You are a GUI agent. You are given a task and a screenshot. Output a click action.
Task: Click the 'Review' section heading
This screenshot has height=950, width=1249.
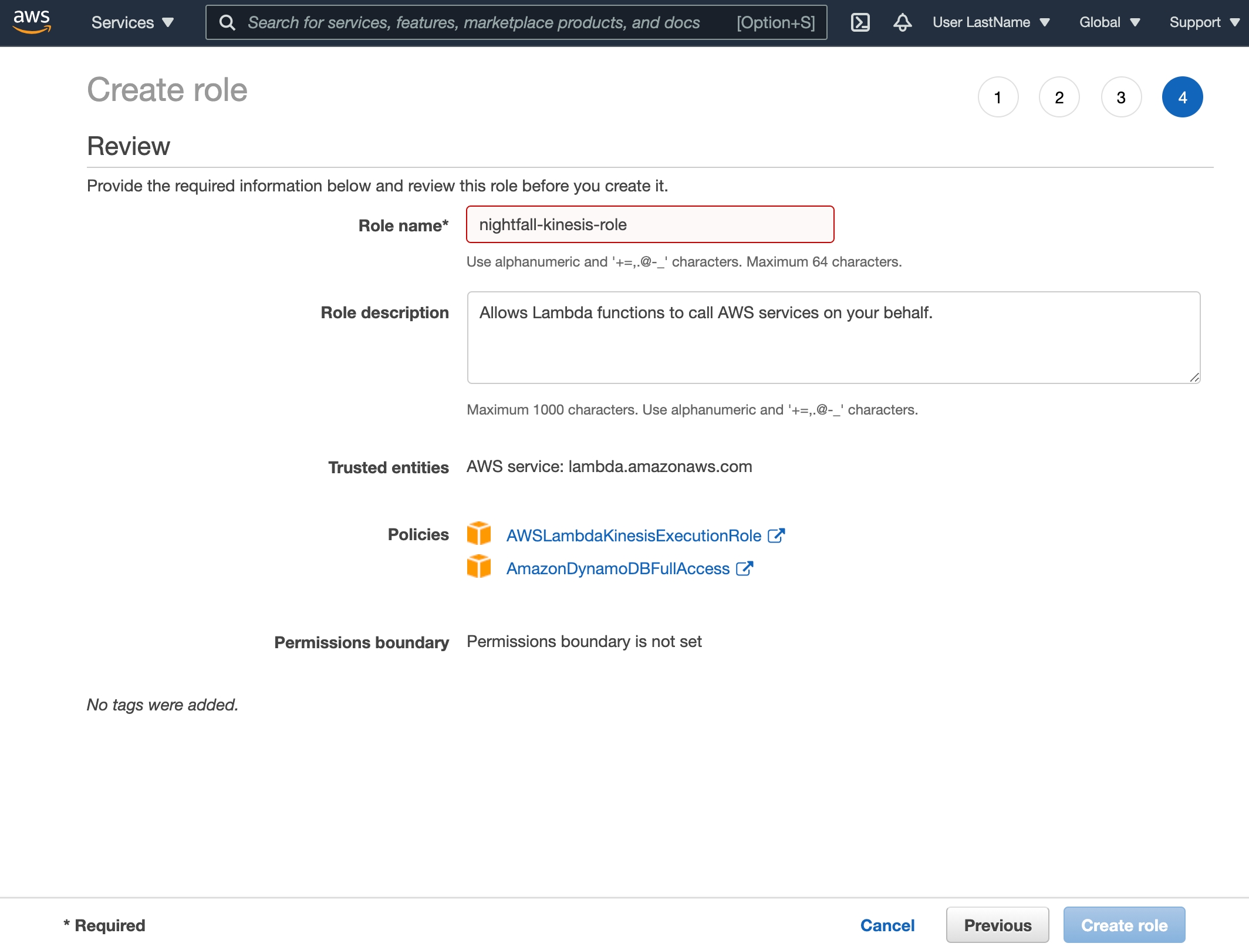[x=129, y=146]
